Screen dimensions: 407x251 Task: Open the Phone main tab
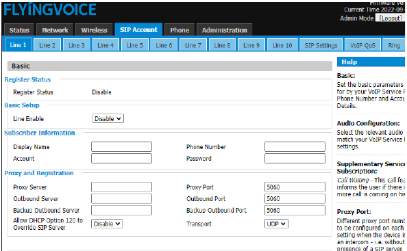click(x=180, y=30)
